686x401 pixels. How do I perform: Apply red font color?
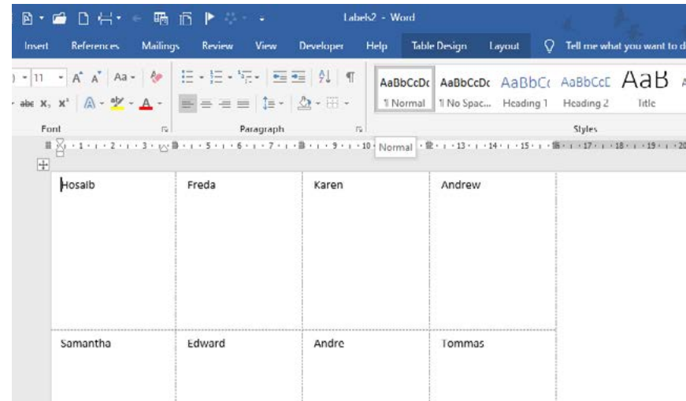[146, 104]
